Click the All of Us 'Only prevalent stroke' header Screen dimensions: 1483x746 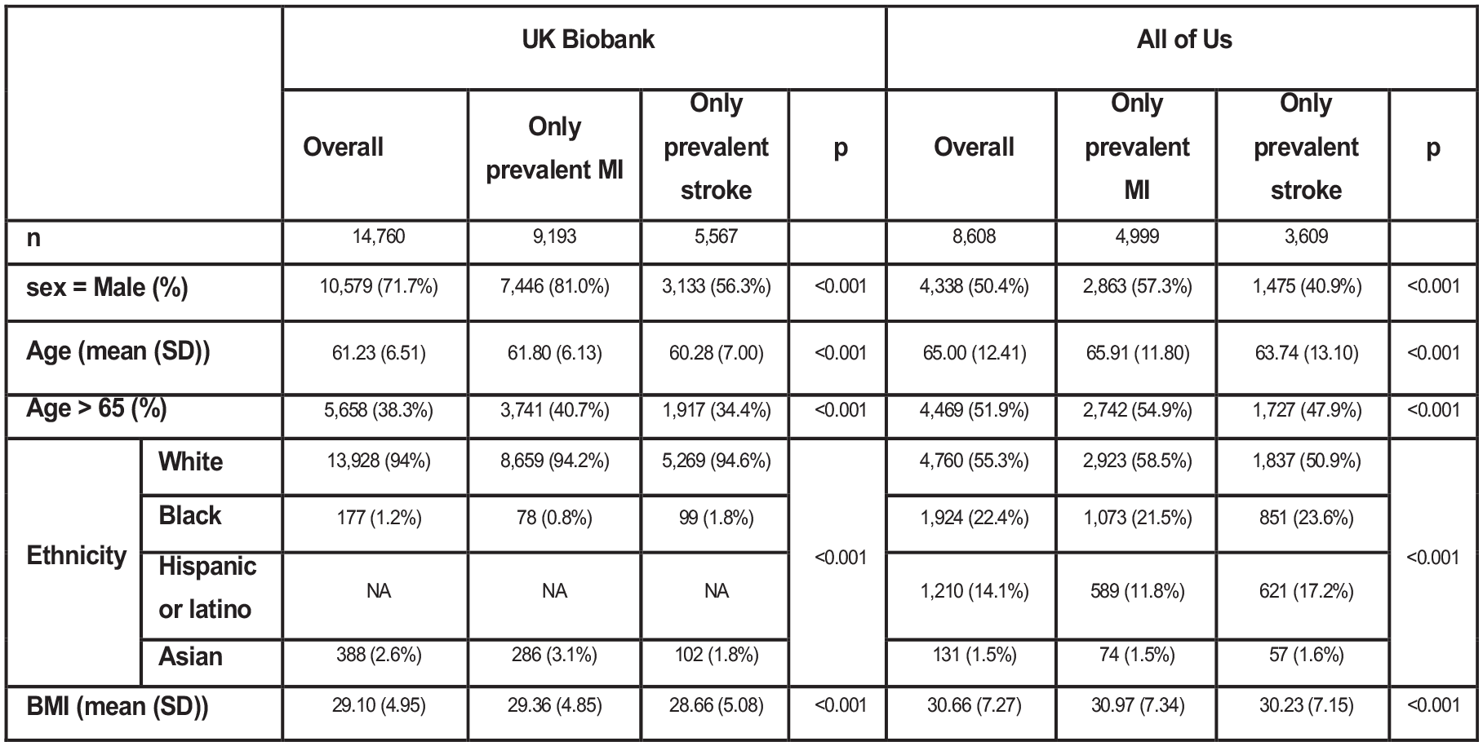click(x=1306, y=147)
